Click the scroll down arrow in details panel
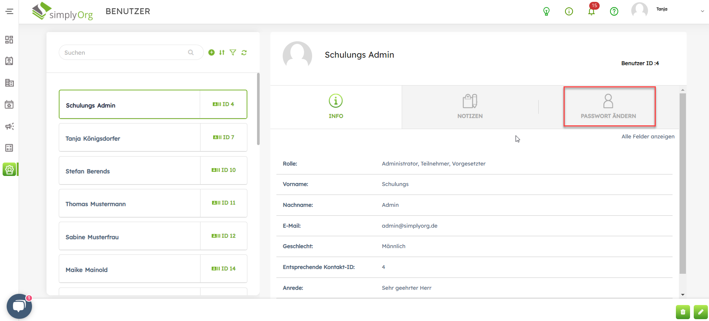The width and height of the screenshot is (709, 321). tap(683, 295)
